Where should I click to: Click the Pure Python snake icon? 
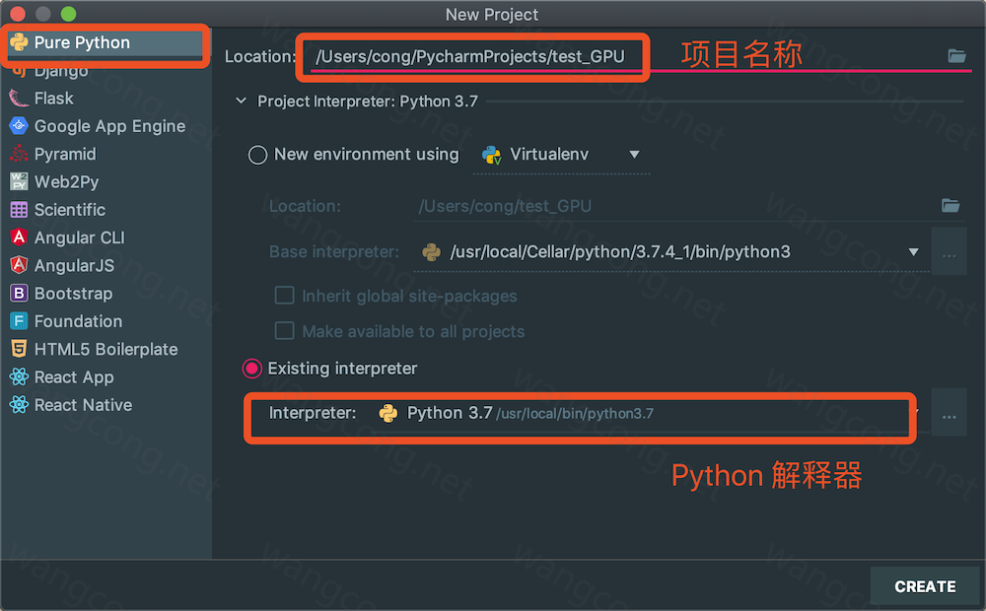pos(19,42)
